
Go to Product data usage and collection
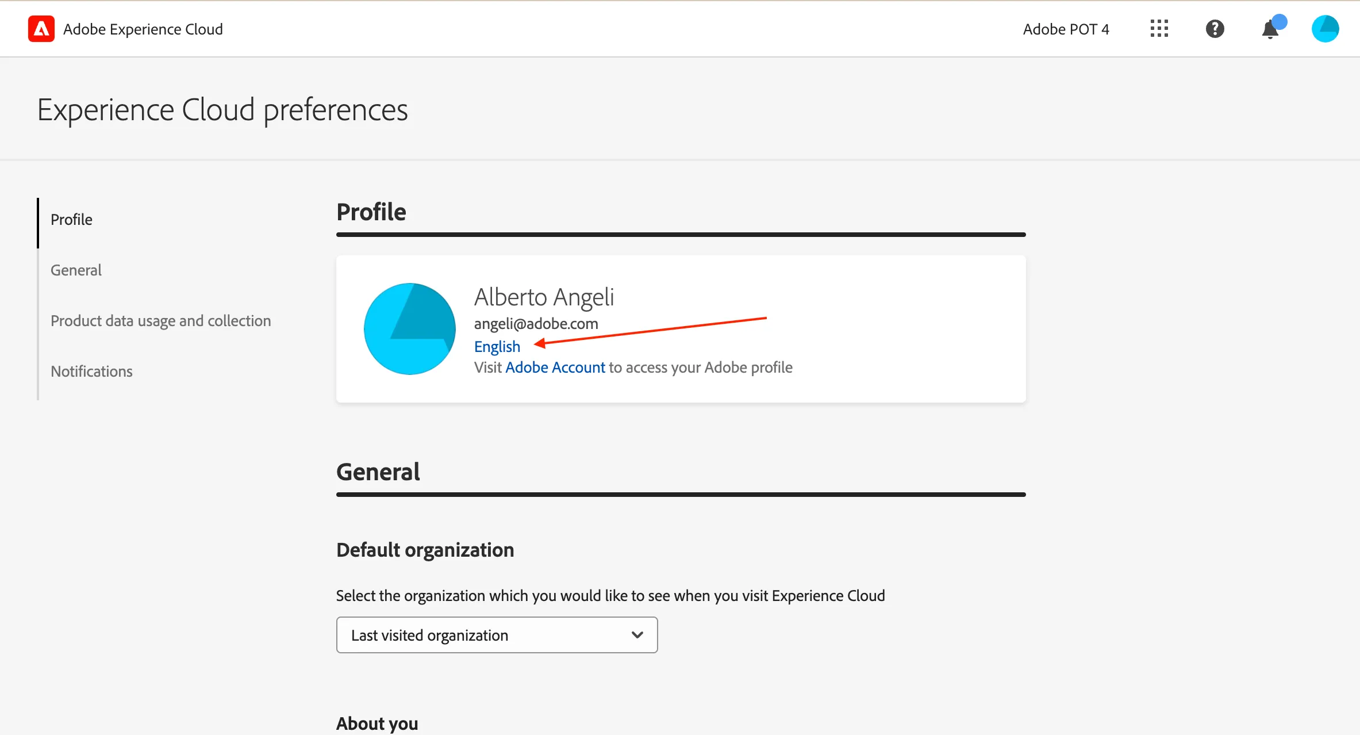tap(161, 321)
